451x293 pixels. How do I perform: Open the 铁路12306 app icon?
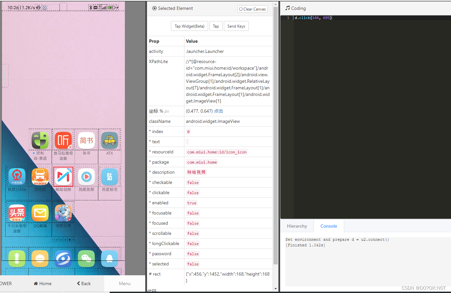click(17, 177)
